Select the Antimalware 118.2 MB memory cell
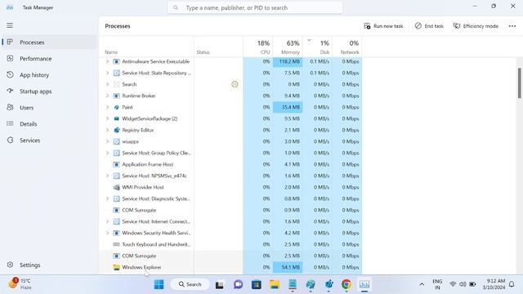The width and height of the screenshot is (523, 294). coord(288,61)
